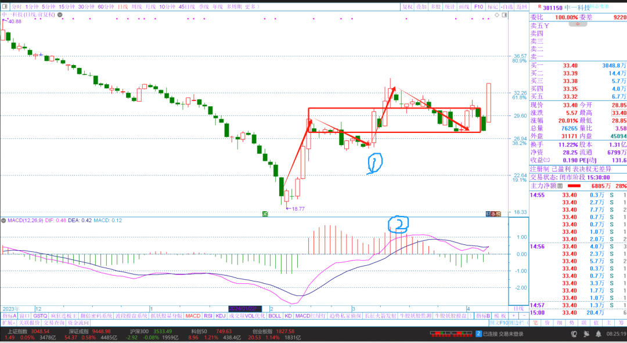Screen dimensions: 627x343
Task: Toggle the 多股 multi-stock view
Action: [436, 6]
